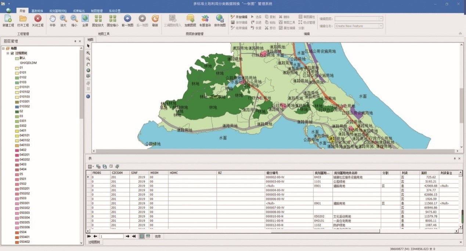Viewport: 466px width, 251px height.
Task: Click the 0504 legend color swatch
Action: (x=17, y=232)
